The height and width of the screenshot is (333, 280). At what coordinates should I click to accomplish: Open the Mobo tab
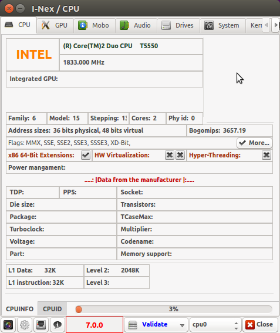tap(95, 25)
